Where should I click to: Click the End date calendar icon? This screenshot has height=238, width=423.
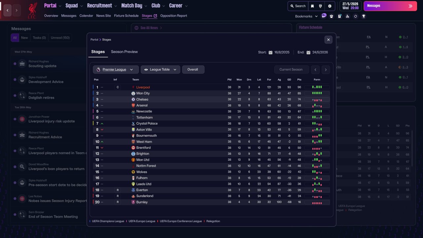308,52
